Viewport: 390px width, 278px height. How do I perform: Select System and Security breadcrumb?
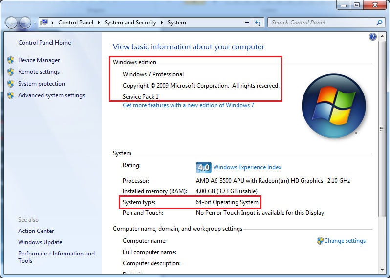click(x=130, y=23)
